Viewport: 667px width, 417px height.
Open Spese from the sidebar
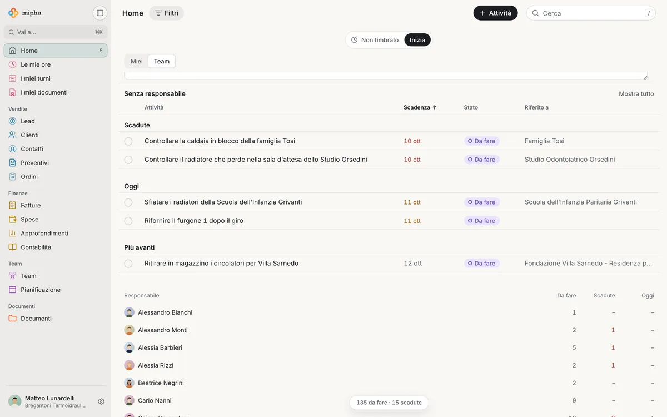click(x=56, y=219)
